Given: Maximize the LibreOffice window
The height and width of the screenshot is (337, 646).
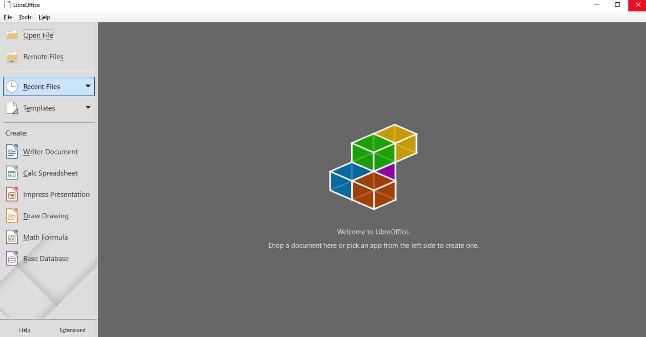Looking at the screenshot, I should [617, 5].
